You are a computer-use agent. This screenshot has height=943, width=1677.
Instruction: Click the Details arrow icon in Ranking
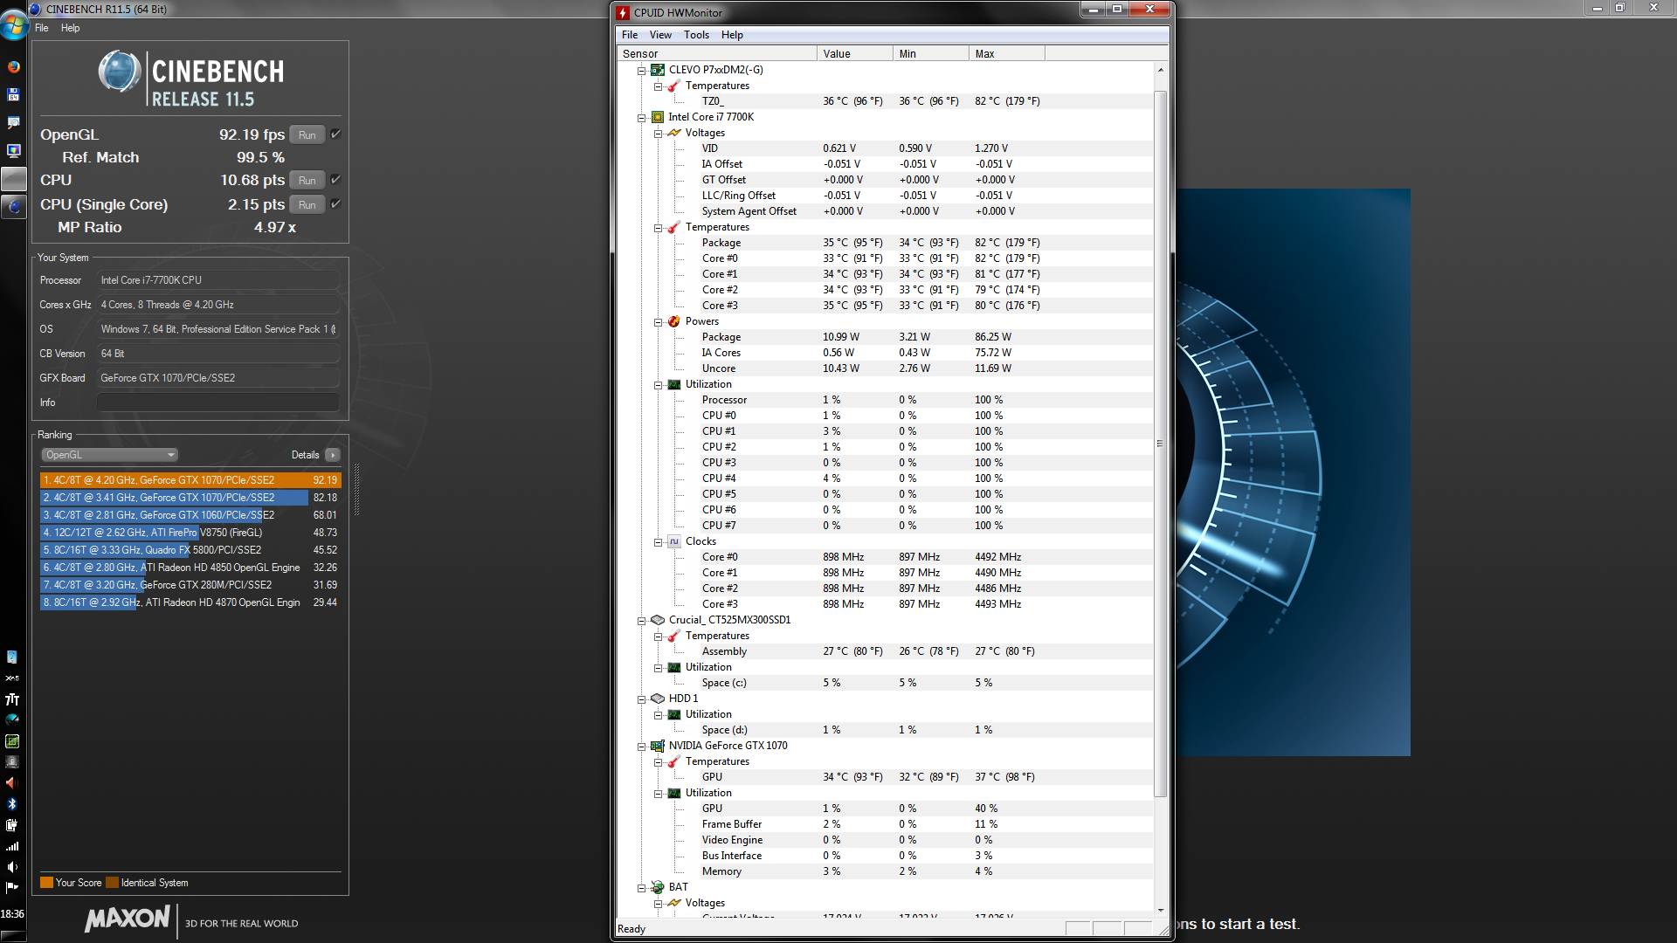coord(333,455)
